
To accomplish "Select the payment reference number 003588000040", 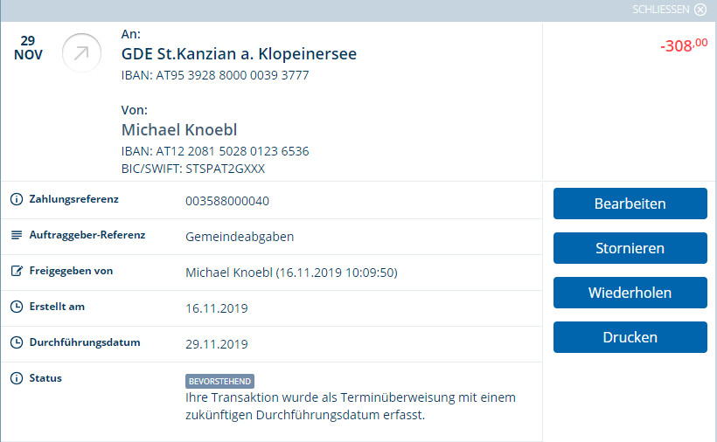I will tap(227, 201).
